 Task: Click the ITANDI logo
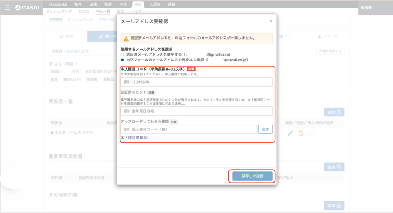pyautogui.click(x=27, y=8)
